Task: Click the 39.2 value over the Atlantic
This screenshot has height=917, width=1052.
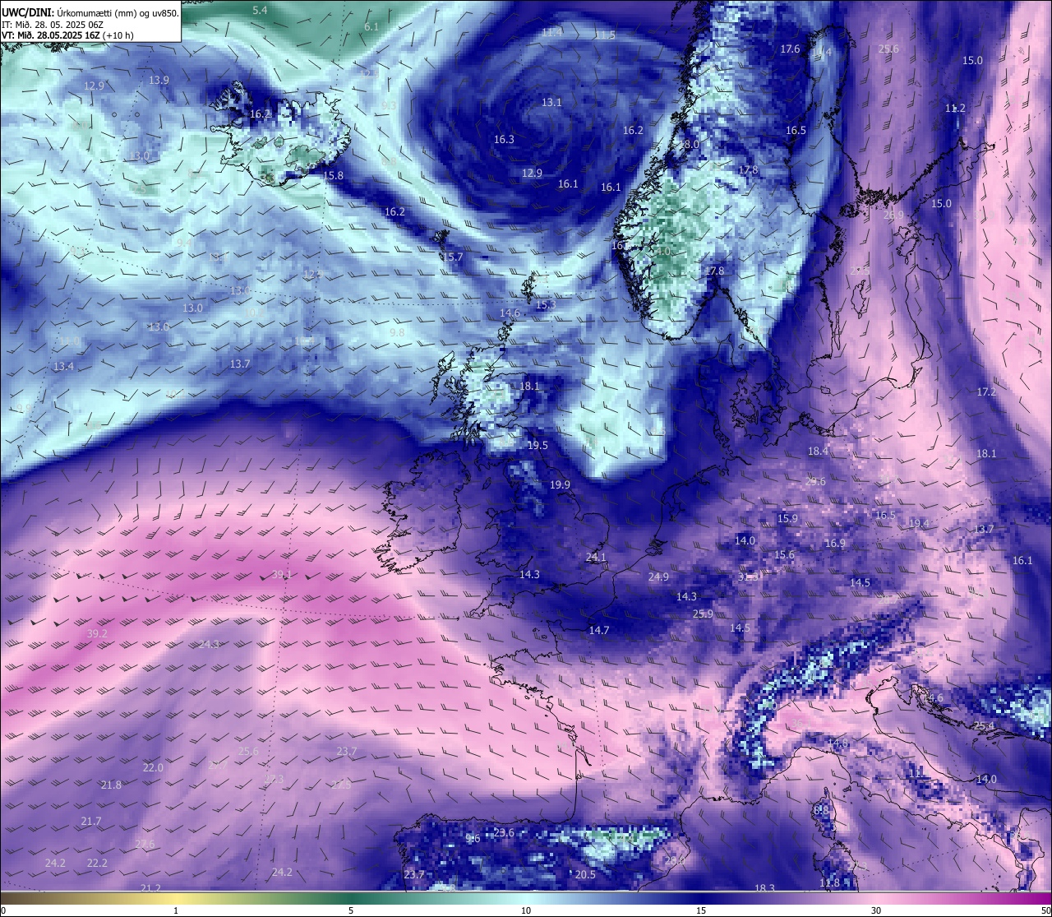Action: coord(97,633)
